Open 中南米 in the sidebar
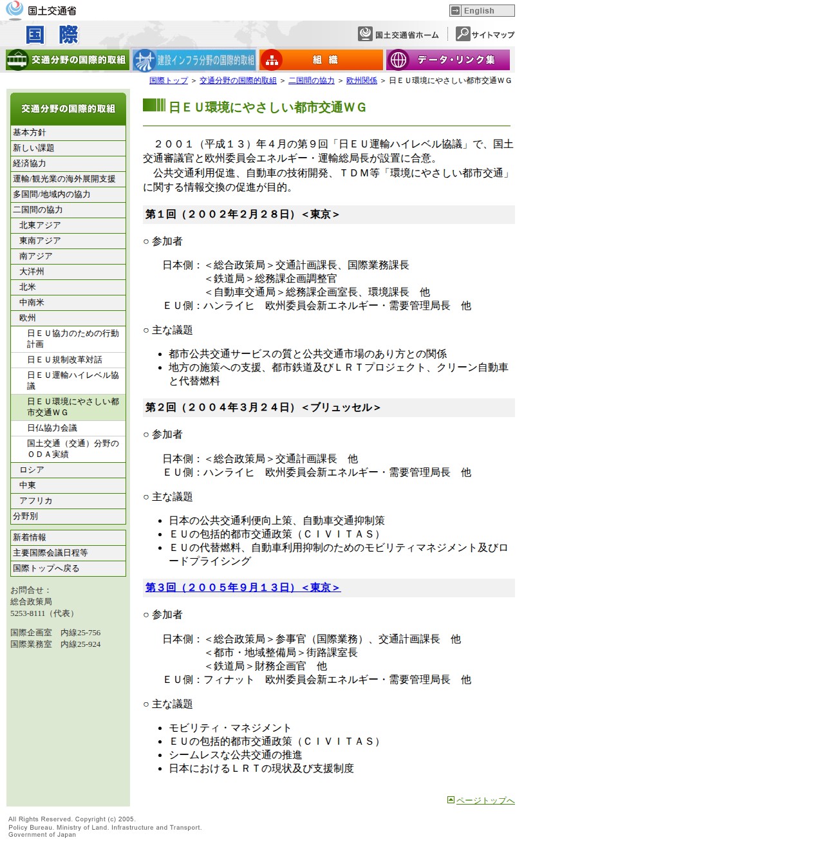This screenshot has width=824, height=849. point(68,303)
